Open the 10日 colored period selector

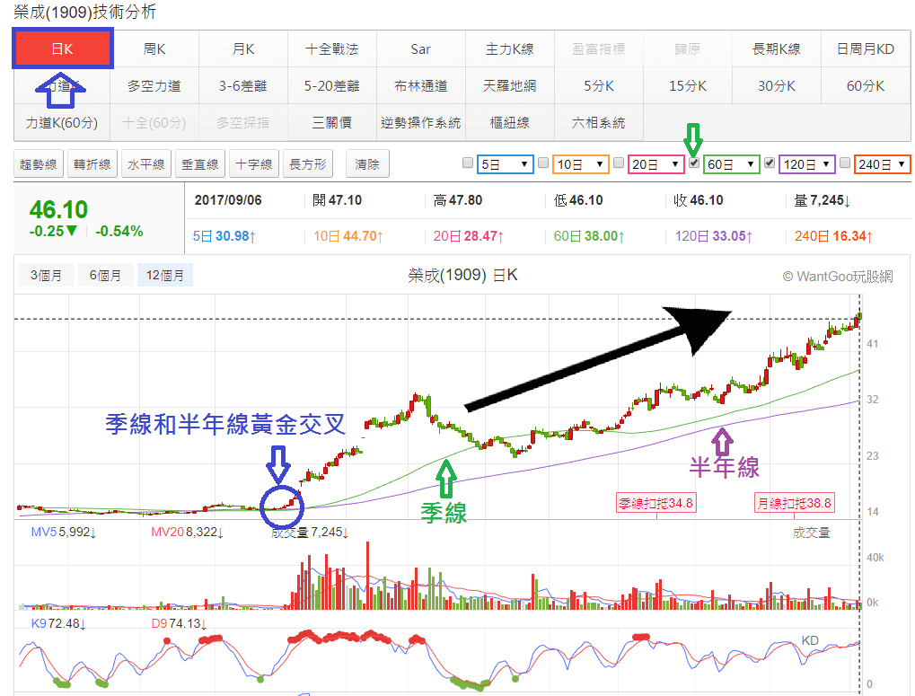[x=579, y=163]
